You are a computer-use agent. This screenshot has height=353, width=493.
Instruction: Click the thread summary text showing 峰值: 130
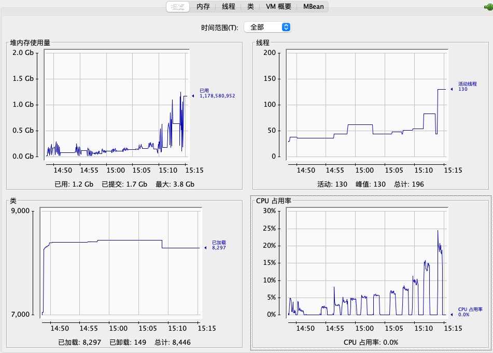[372, 184]
